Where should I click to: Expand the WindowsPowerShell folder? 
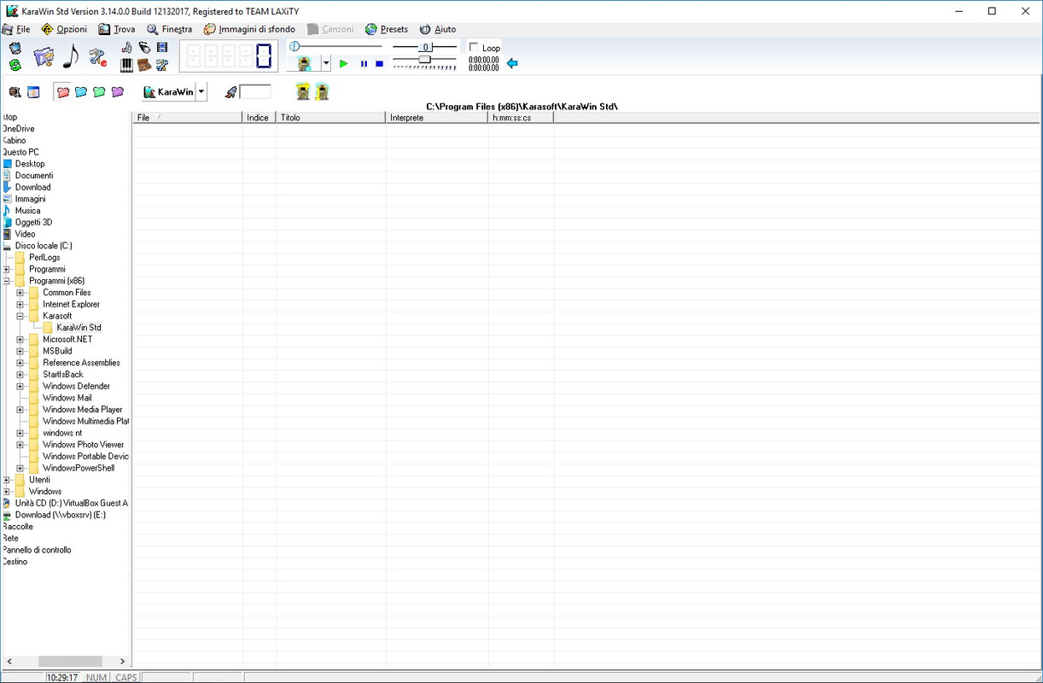(20, 468)
